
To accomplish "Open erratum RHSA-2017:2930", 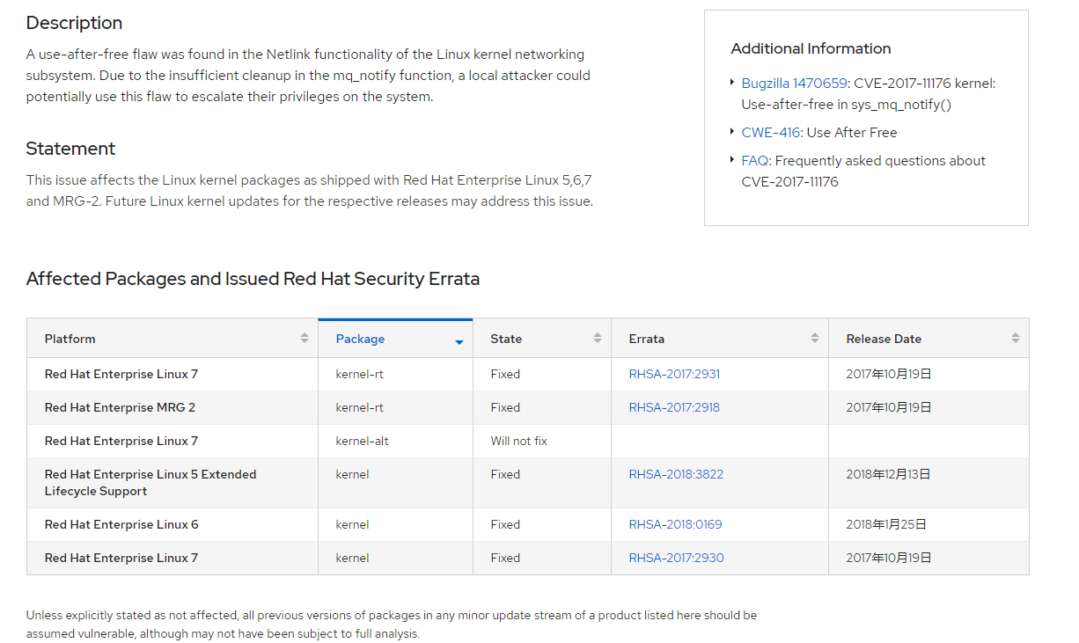I will tap(676, 558).
